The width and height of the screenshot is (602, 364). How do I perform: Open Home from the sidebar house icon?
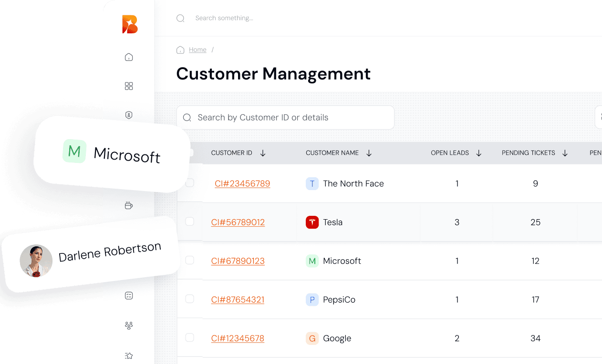pyautogui.click(x=129, y=57)
